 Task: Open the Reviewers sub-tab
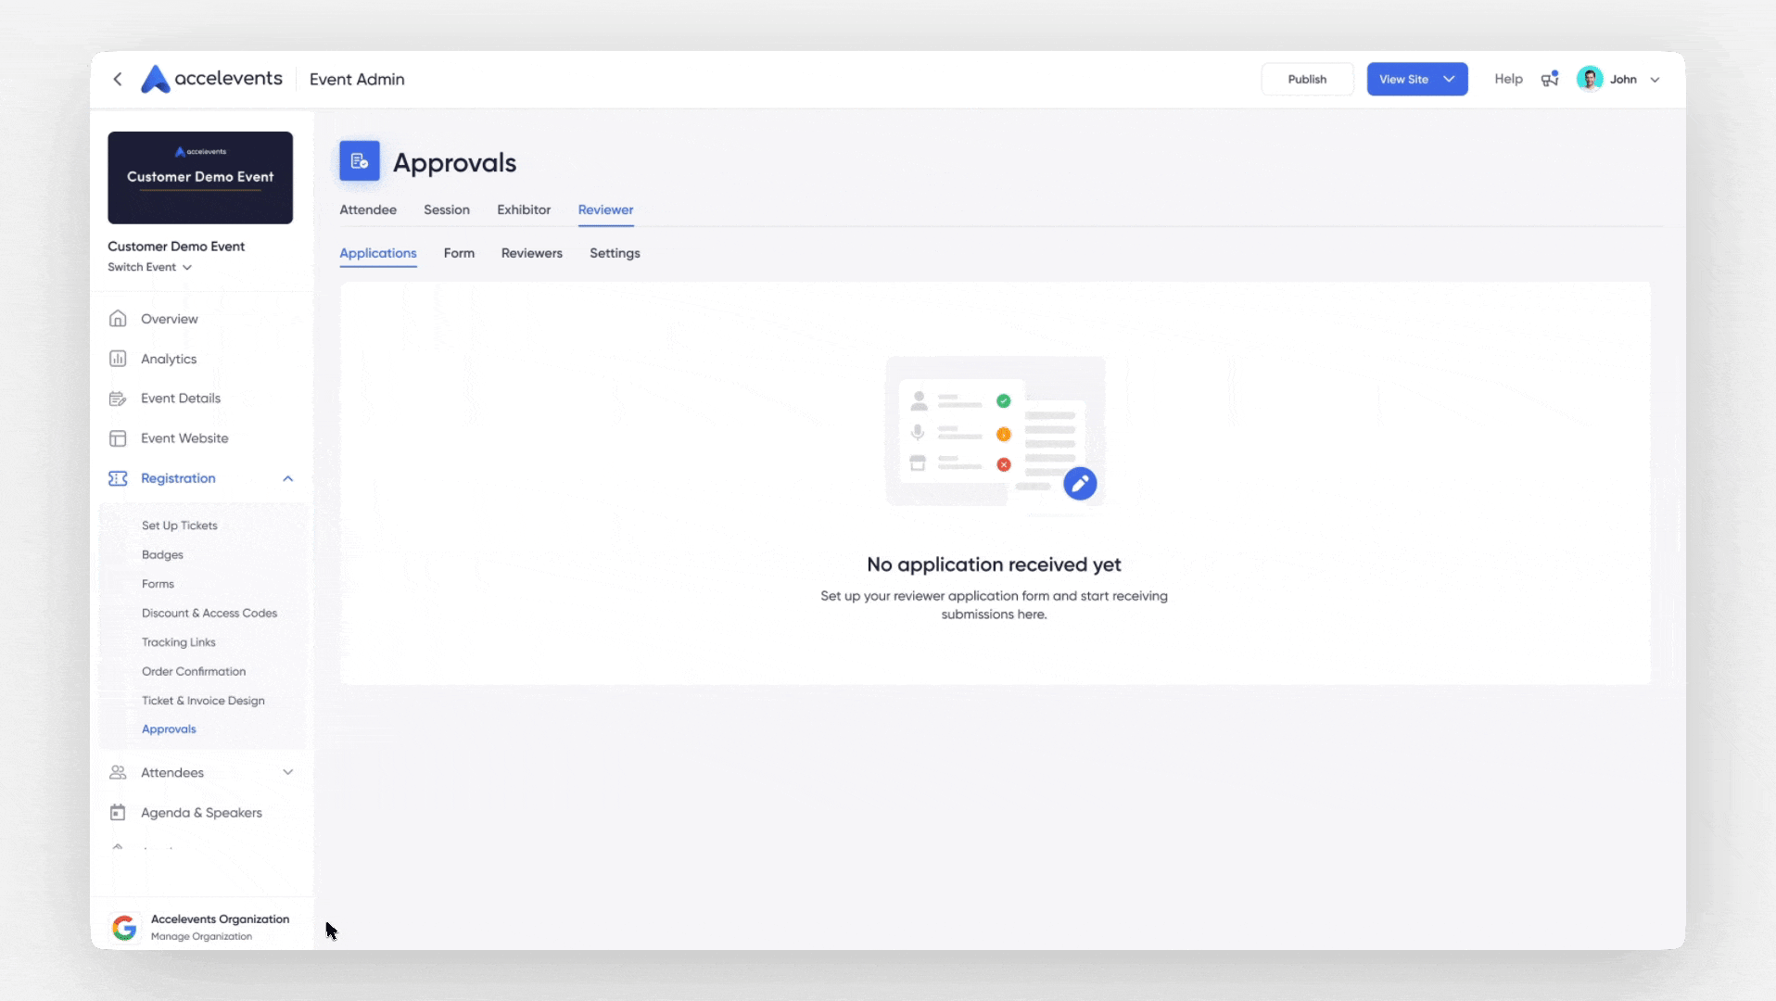[x=532, y=253]
